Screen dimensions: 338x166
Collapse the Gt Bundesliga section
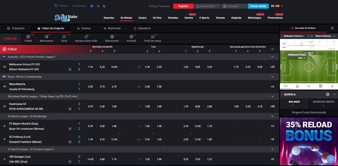tap(272, 116)
